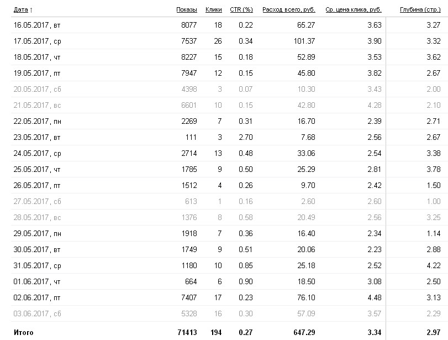
Task: Sort by the Показы column header
Action: point(186,10)
